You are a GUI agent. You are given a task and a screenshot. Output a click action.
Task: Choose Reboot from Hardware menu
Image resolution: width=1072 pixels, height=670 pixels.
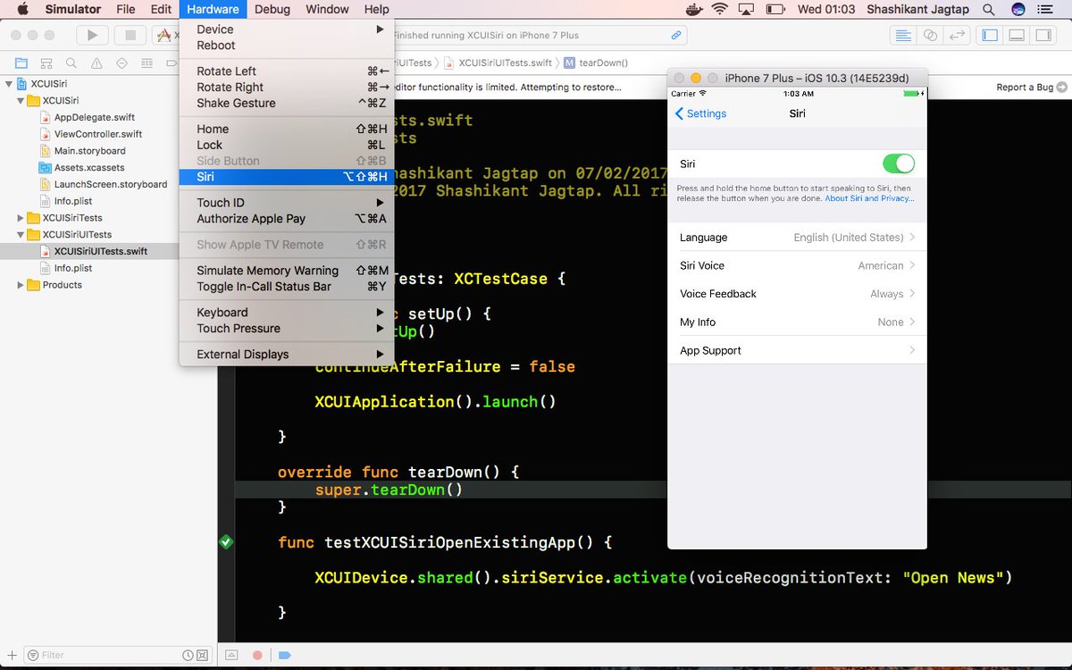click(x=287, y=46)
